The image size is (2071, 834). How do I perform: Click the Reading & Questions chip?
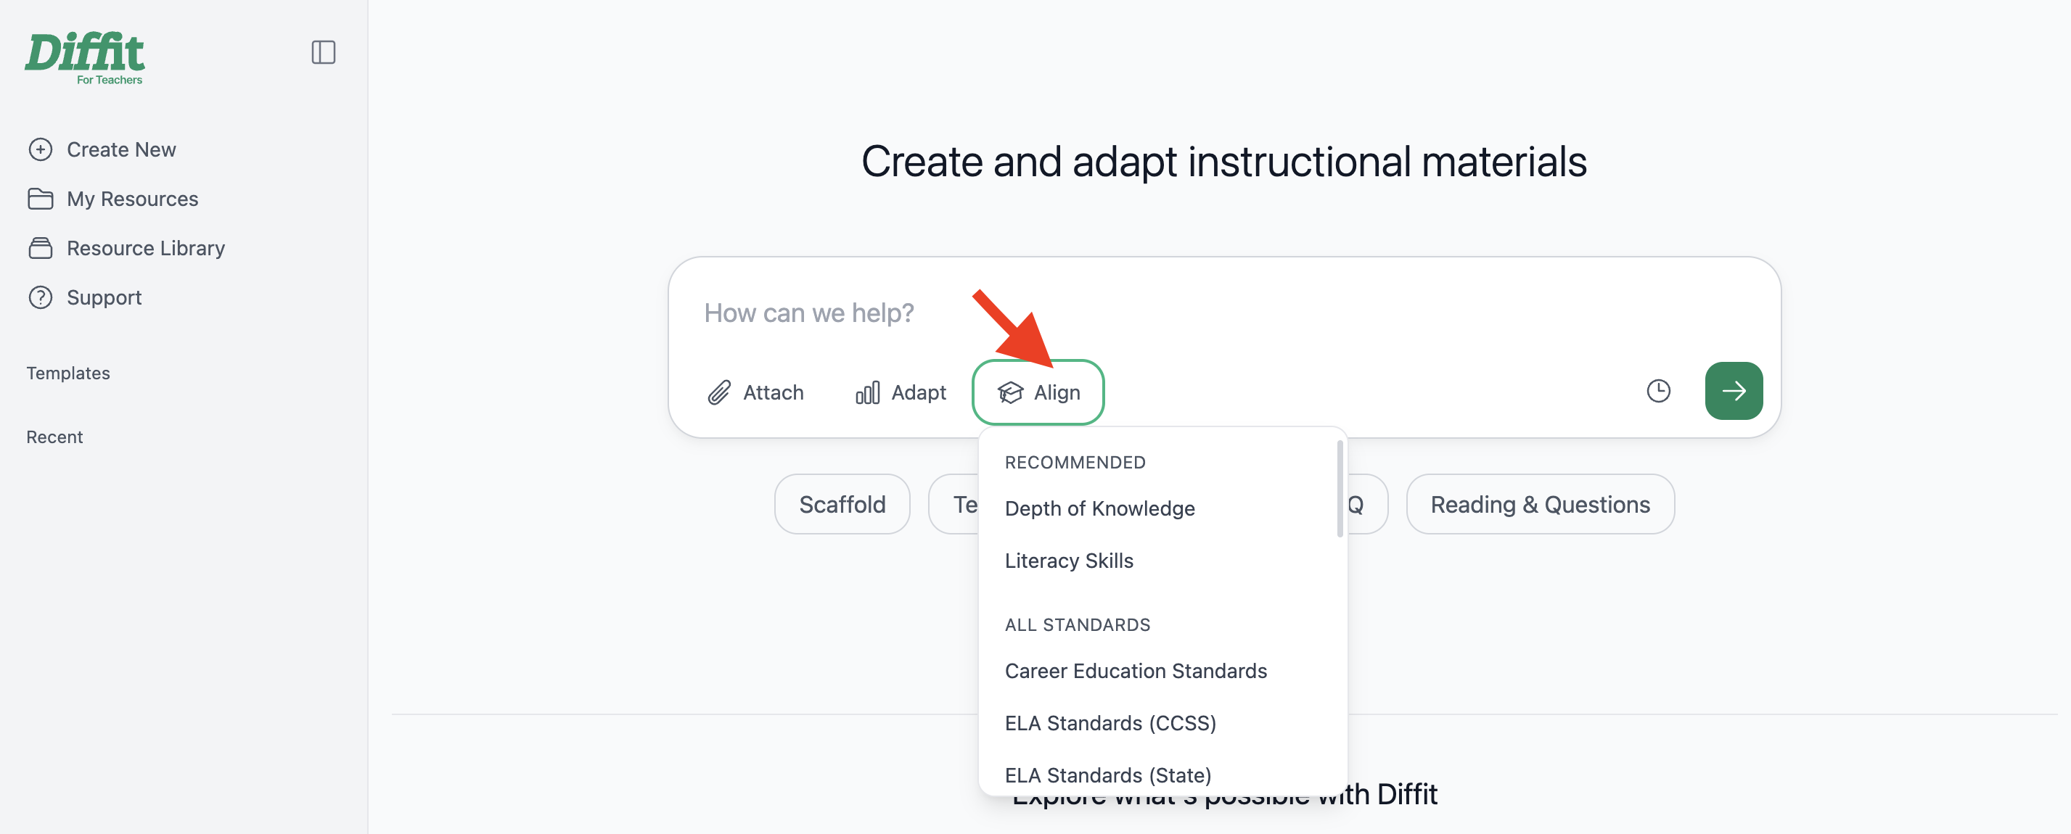[x=1540, y=504]
